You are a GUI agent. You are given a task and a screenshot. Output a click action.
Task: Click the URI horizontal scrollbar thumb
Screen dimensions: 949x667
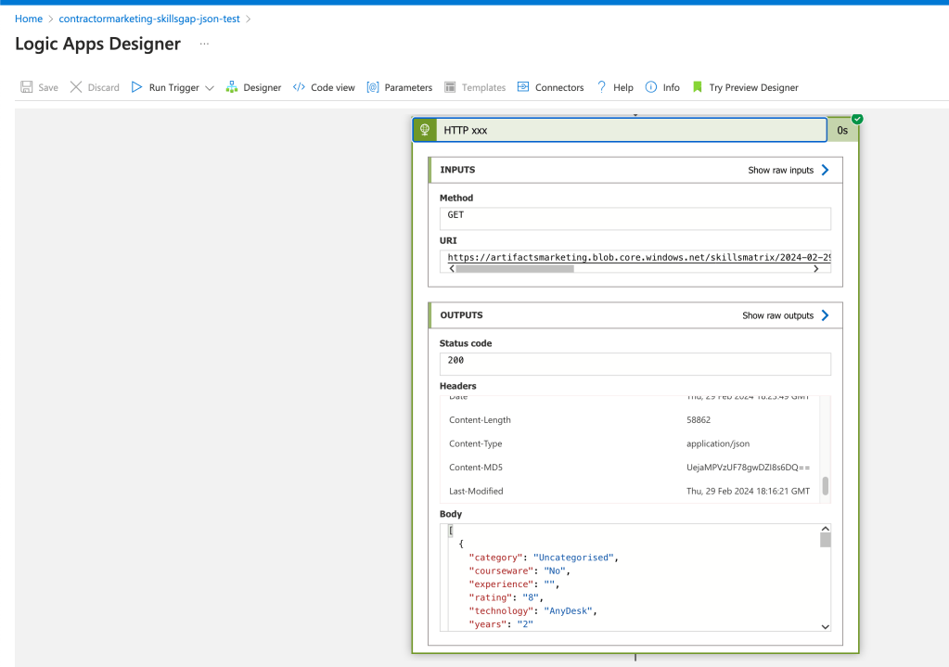point(515,269)
